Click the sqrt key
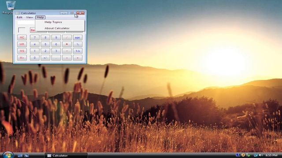This screenshot has width=282, height=158. point(78,38)
